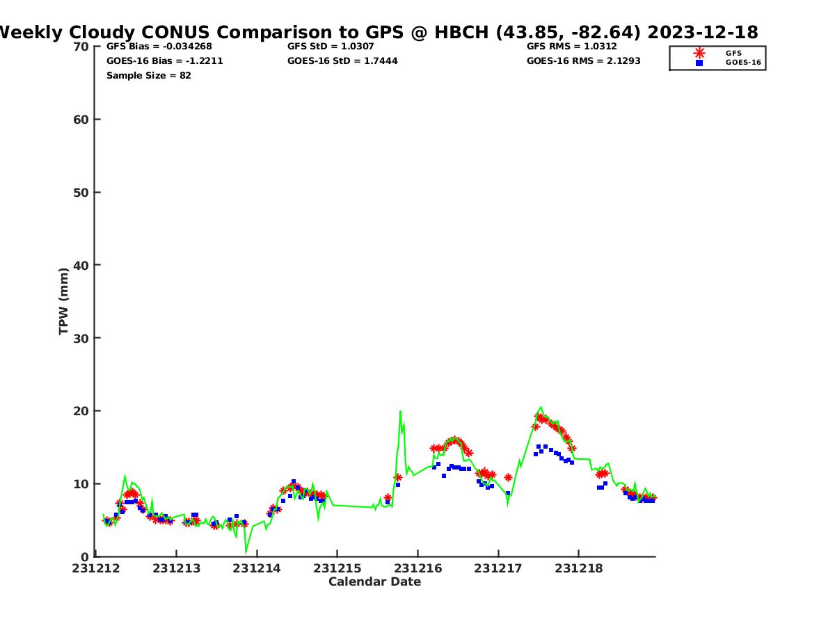The width and height of the screenshot is (835, 626).
Task: Click the GFS Bias = -0.034268 statistic
Action: click(x=159, y=47)
